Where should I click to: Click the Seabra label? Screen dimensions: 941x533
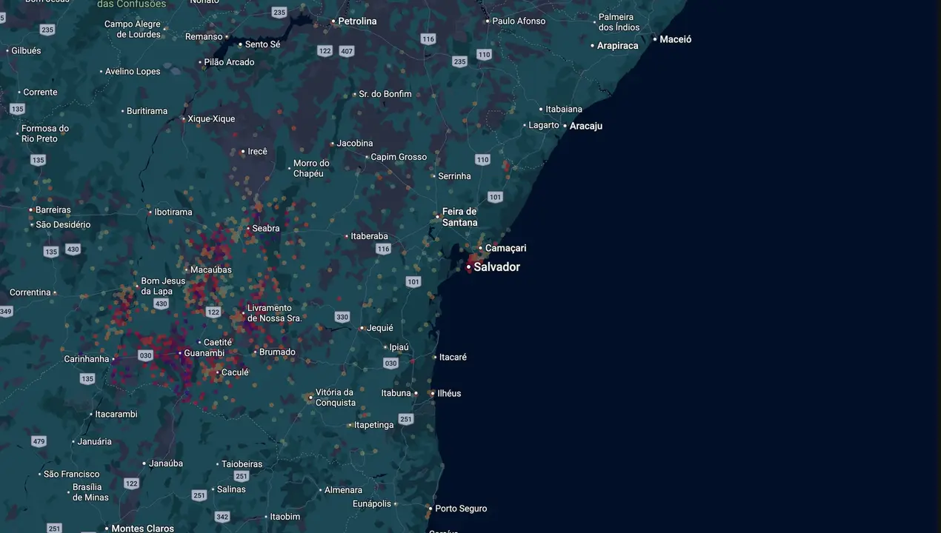pyautogui.click(x=266, y=229)
